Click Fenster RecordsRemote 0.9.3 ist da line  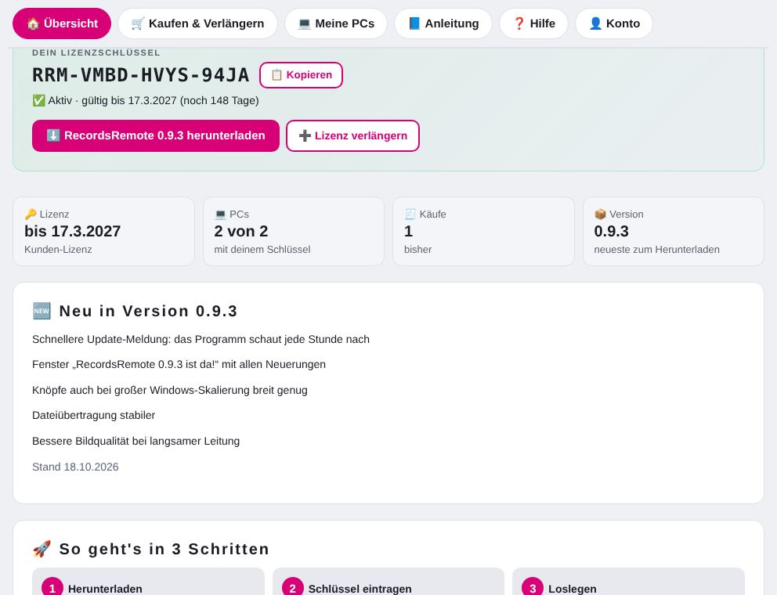tap(179, 365)
